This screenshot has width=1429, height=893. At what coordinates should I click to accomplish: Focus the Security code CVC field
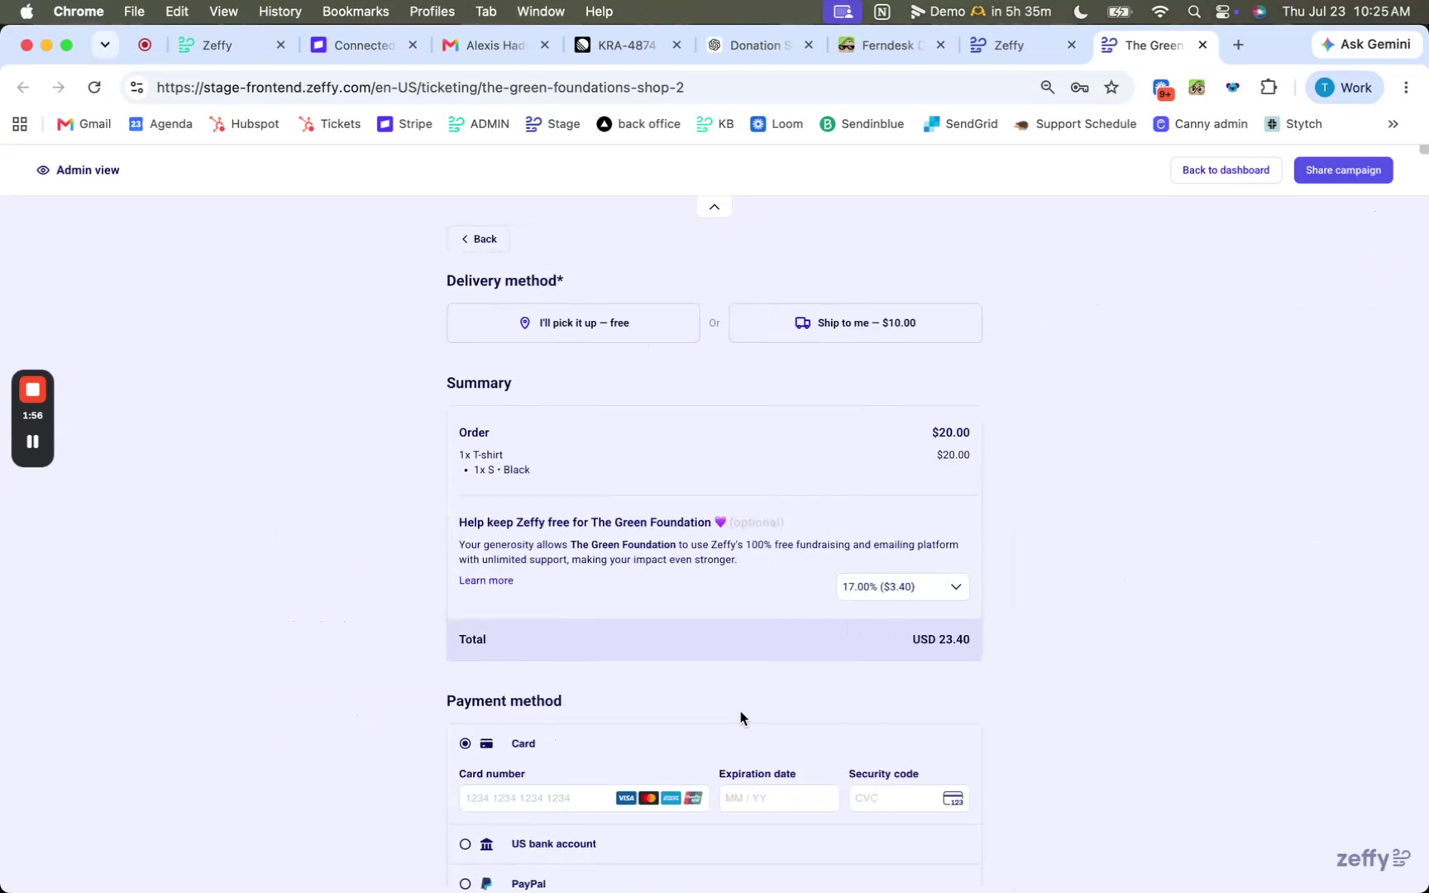pos(909,798)
